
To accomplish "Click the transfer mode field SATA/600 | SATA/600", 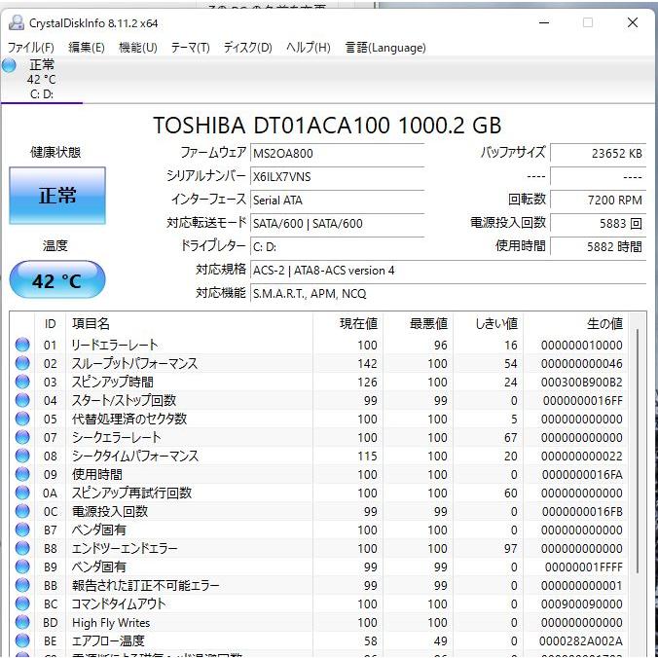I will point(338,223).
